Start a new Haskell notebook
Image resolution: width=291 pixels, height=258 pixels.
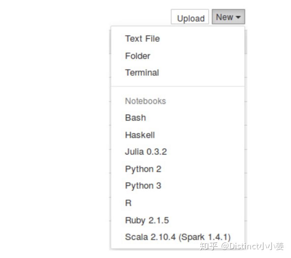pyautogui.click(x=140, y=135)
